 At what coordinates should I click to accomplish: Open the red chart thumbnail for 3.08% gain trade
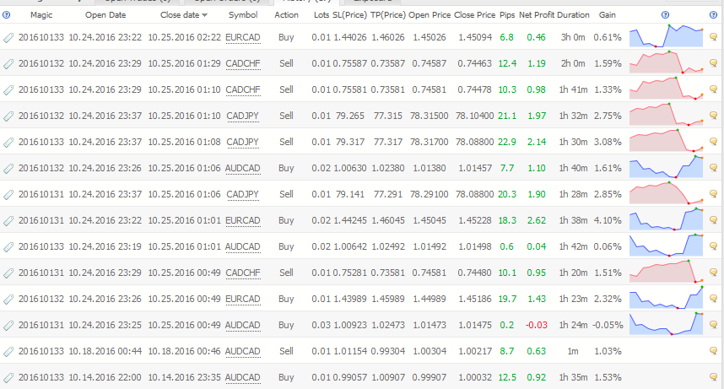coord(666,141)
